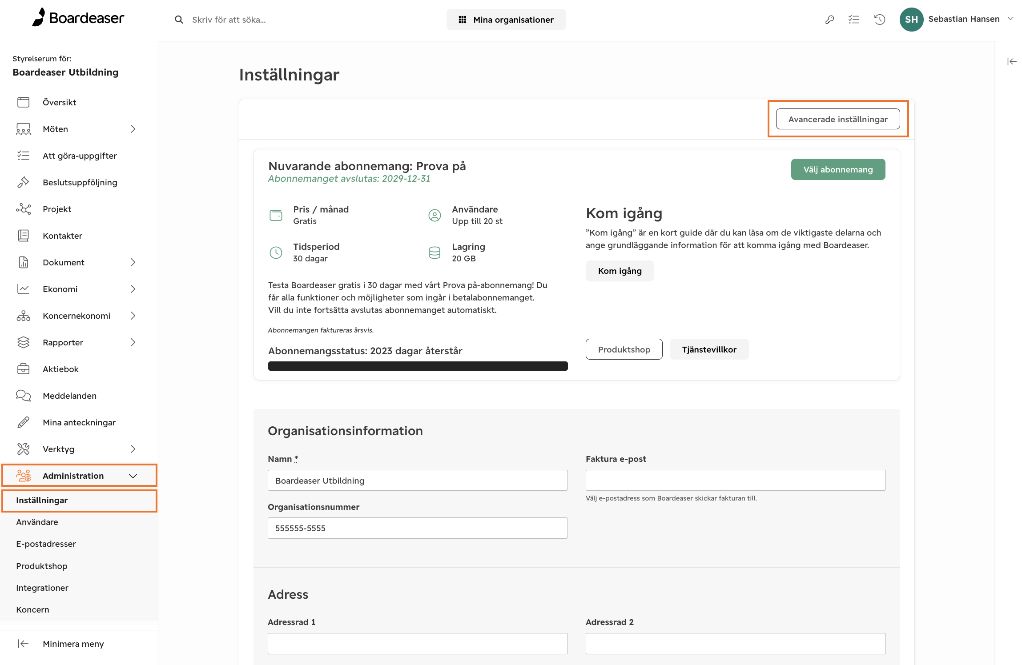Expand the Verktyg submenu chevron
The width and height of the screenshot is (1022, 665).
(133, 449)
